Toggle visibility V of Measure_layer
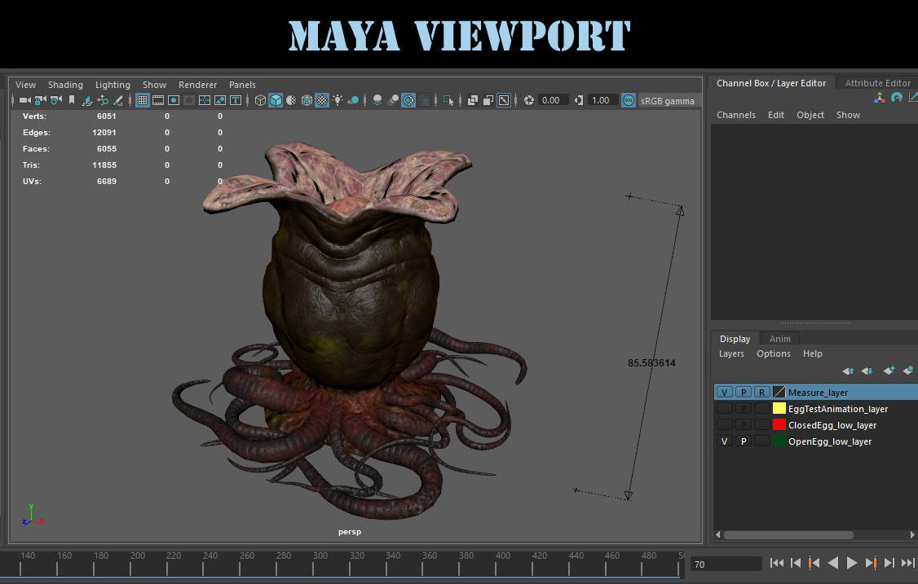This screenshot has width=918, height=584. pyautogui.click(x=724, y=392)
